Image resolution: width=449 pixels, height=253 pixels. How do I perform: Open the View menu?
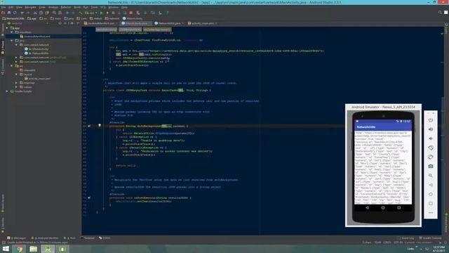[x=19, y=7]
